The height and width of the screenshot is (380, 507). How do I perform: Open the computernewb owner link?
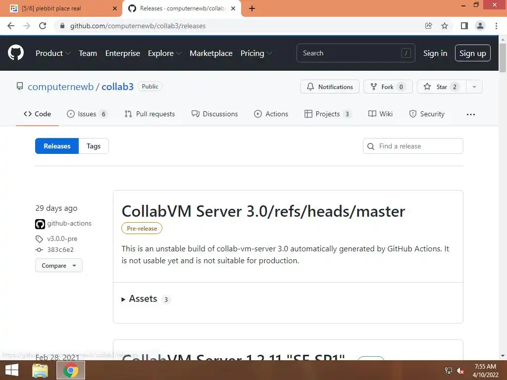point(60,87)
